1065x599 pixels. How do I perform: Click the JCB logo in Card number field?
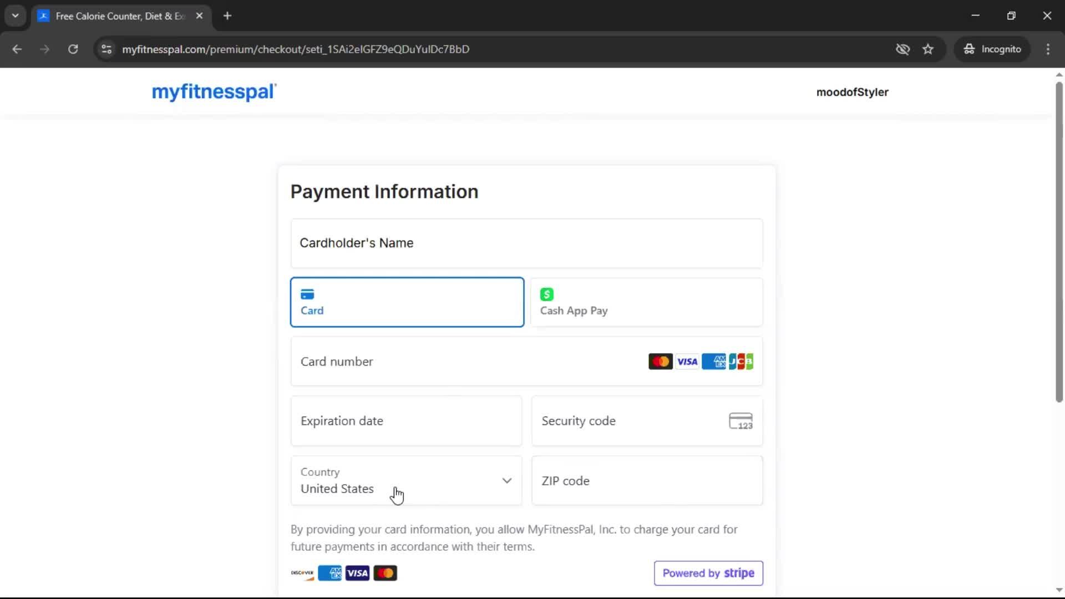click(x=741, y=361)
